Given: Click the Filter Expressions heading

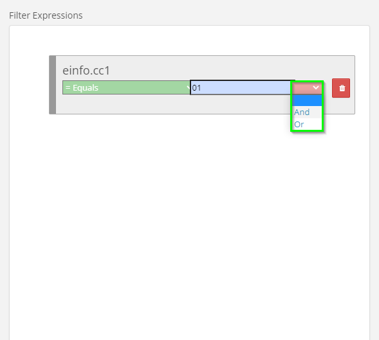Looking at the screenshot, I should point(46,15).
